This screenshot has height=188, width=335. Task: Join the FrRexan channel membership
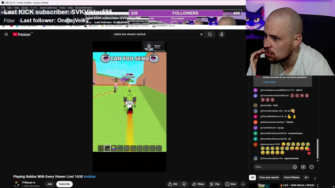click(49, 184)
